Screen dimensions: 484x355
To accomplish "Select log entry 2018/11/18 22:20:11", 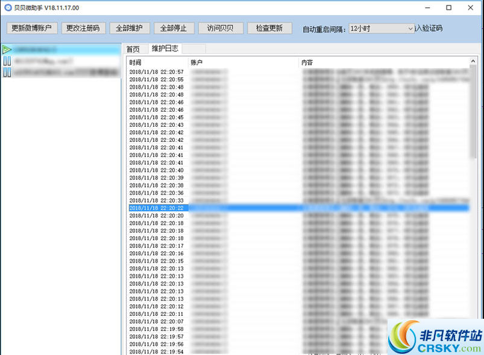I will pos(298,314).
